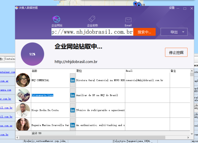Sort by the 备注 column header
Viewport: 198px width, 143px height.
pyautogui.click(x=180, y=71)
